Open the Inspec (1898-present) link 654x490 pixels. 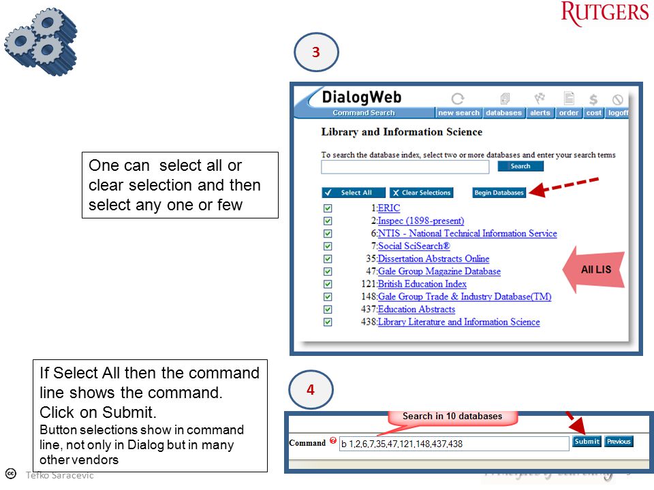[421, 220]
